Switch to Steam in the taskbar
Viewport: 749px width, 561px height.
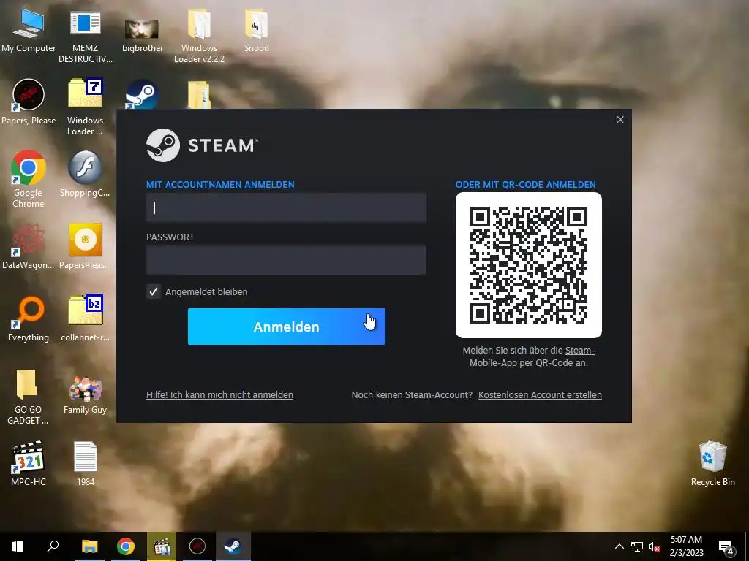[x=233, y=546]
